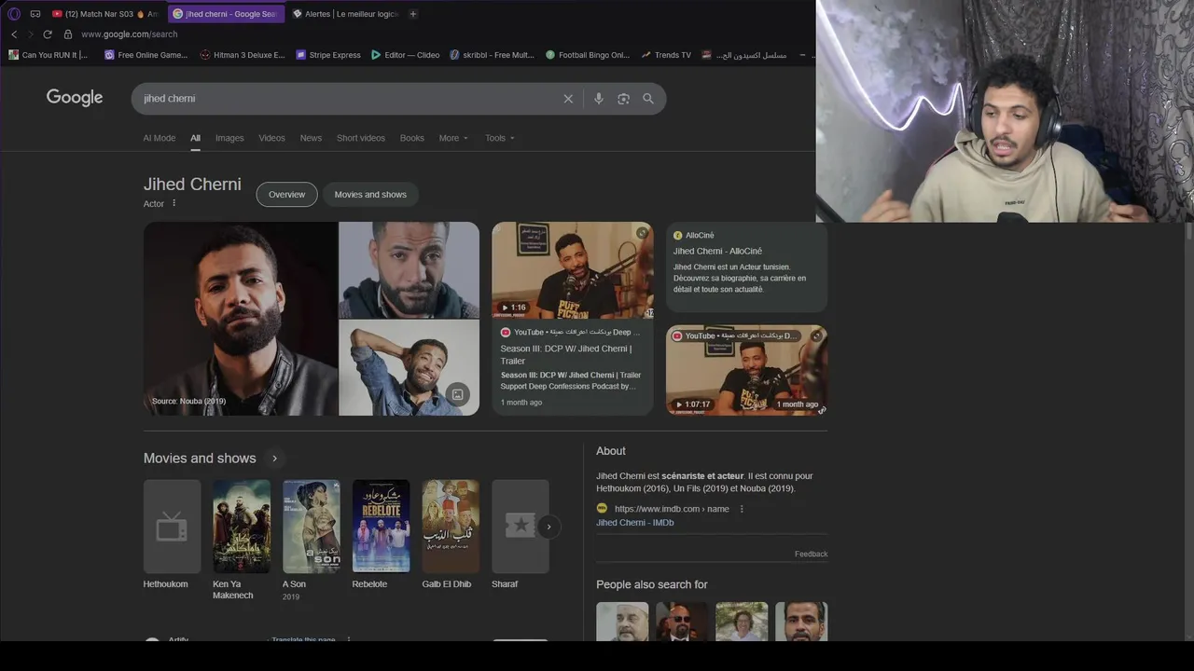Open three-dot menu beside imdb.com URL
Screen dimensions: 1194x671
[742, 509]
